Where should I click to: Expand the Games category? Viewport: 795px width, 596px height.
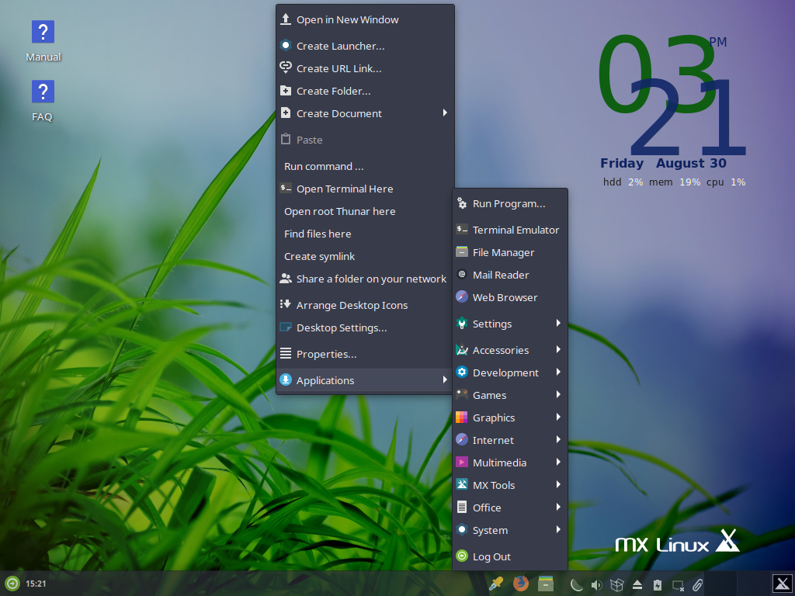[510, 395]
